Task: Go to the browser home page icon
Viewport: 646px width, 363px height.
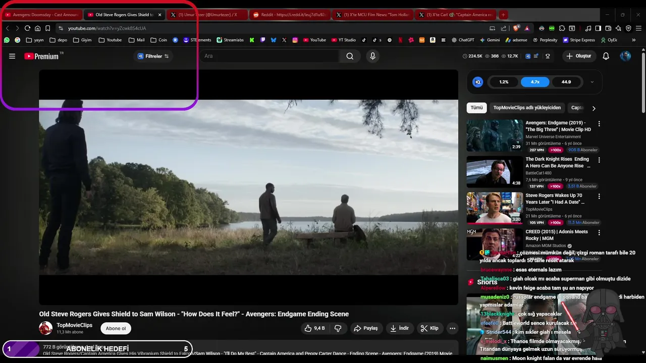Action: pyautogui.click(x=37, y=28)
